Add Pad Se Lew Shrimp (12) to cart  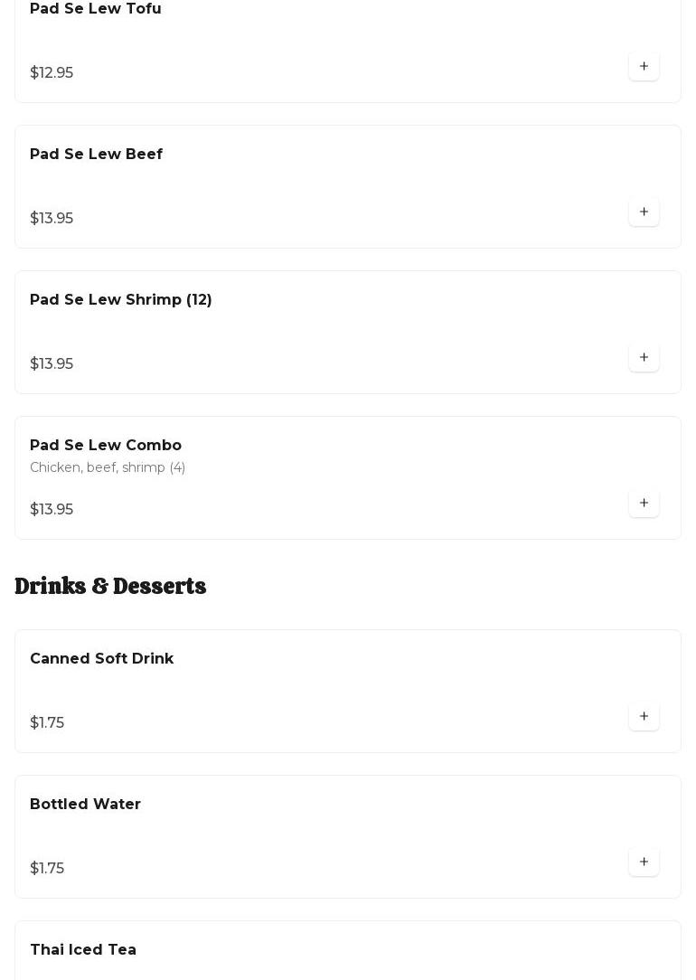(x=644, y=358)
